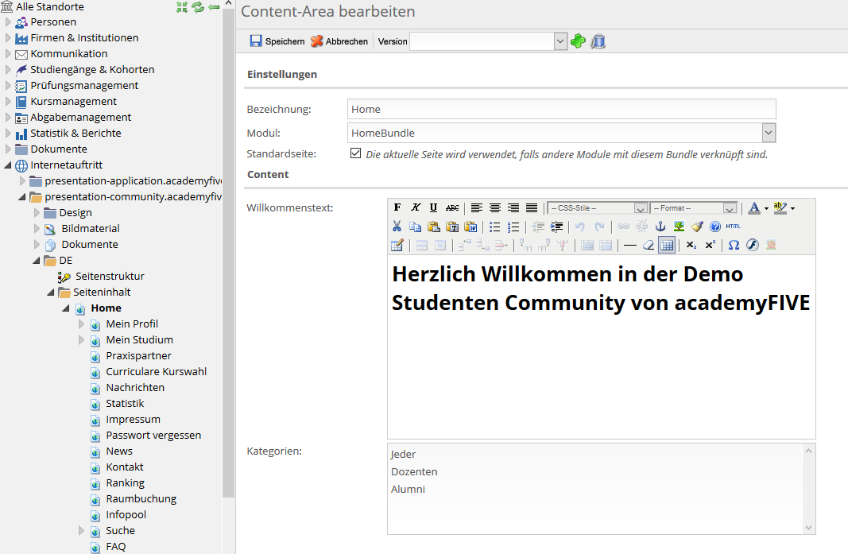Select Seitenstruktur in tree
The height and width of the screenshot is (554, 848).
coord(110,277)
